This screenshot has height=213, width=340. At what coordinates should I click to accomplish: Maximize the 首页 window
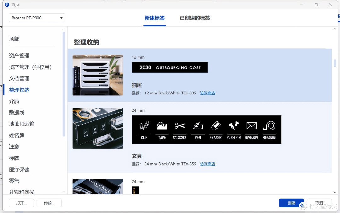316,5
